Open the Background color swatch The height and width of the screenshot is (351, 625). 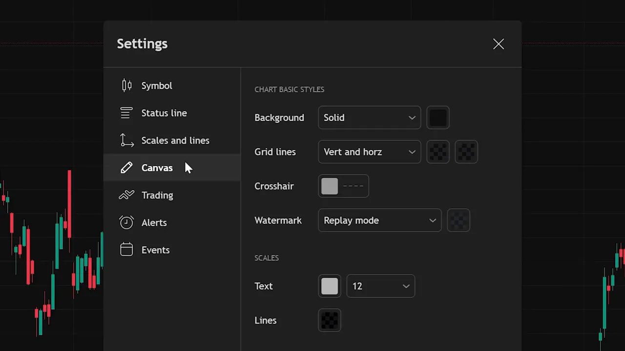tap(438, 117)
